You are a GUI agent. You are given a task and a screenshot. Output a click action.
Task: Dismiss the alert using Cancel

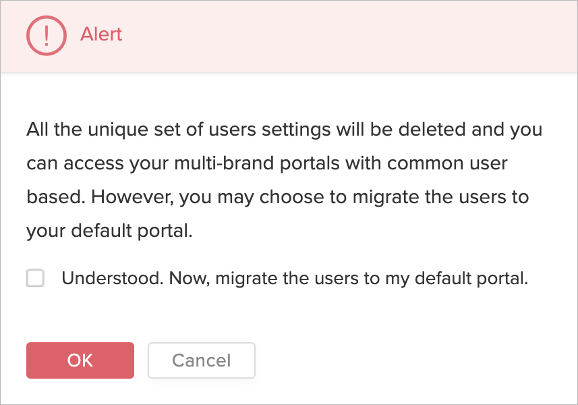click(201, 360)
